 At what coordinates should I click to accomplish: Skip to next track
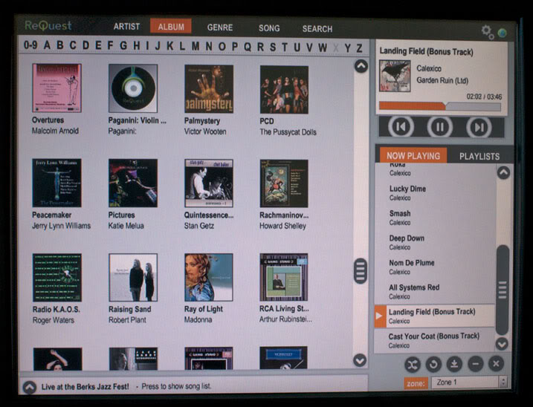click(479, 128)
